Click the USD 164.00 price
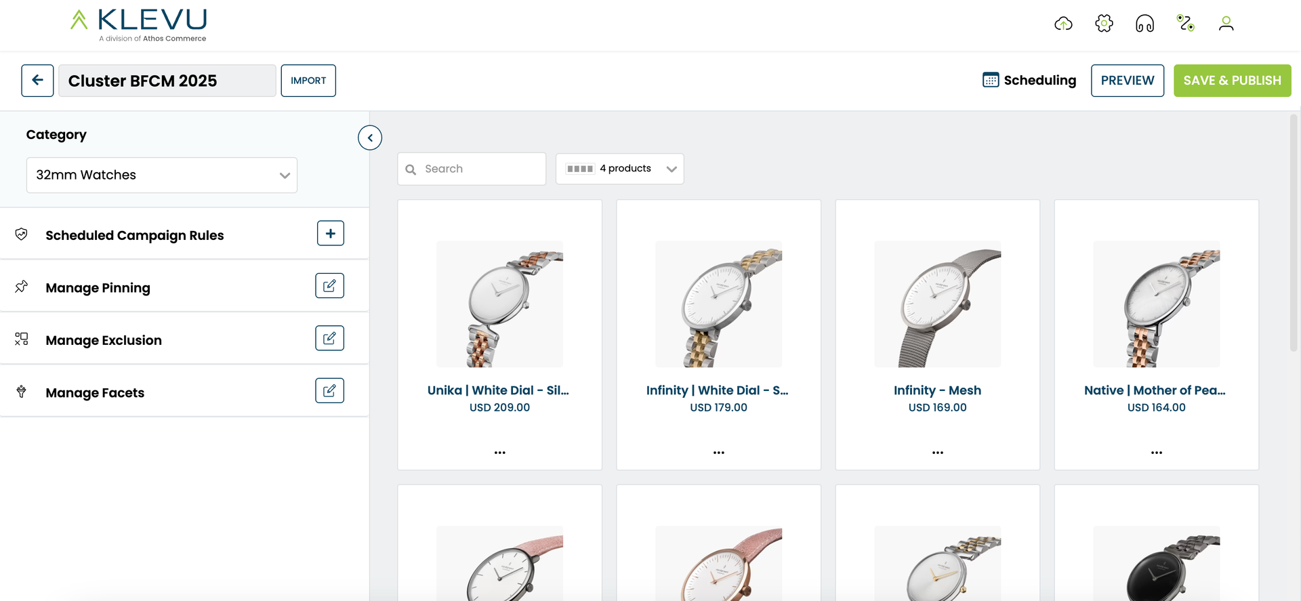Screen dimensions: 1301x601 [1157, 407]
